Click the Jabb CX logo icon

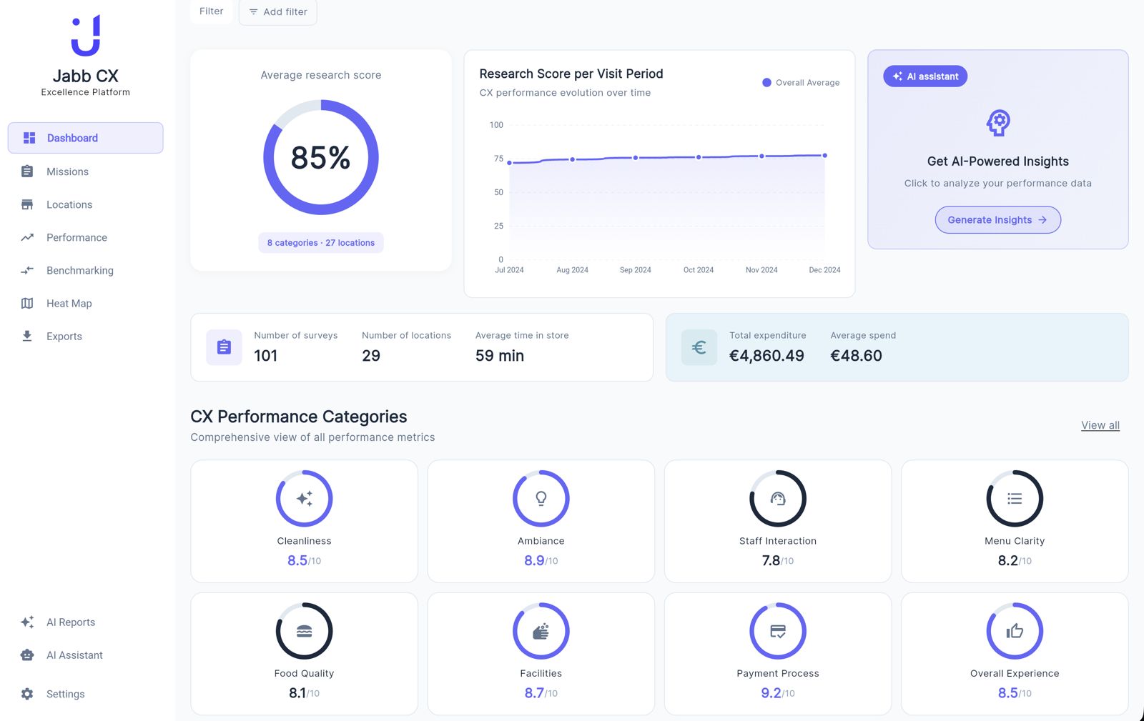(86, 35)
